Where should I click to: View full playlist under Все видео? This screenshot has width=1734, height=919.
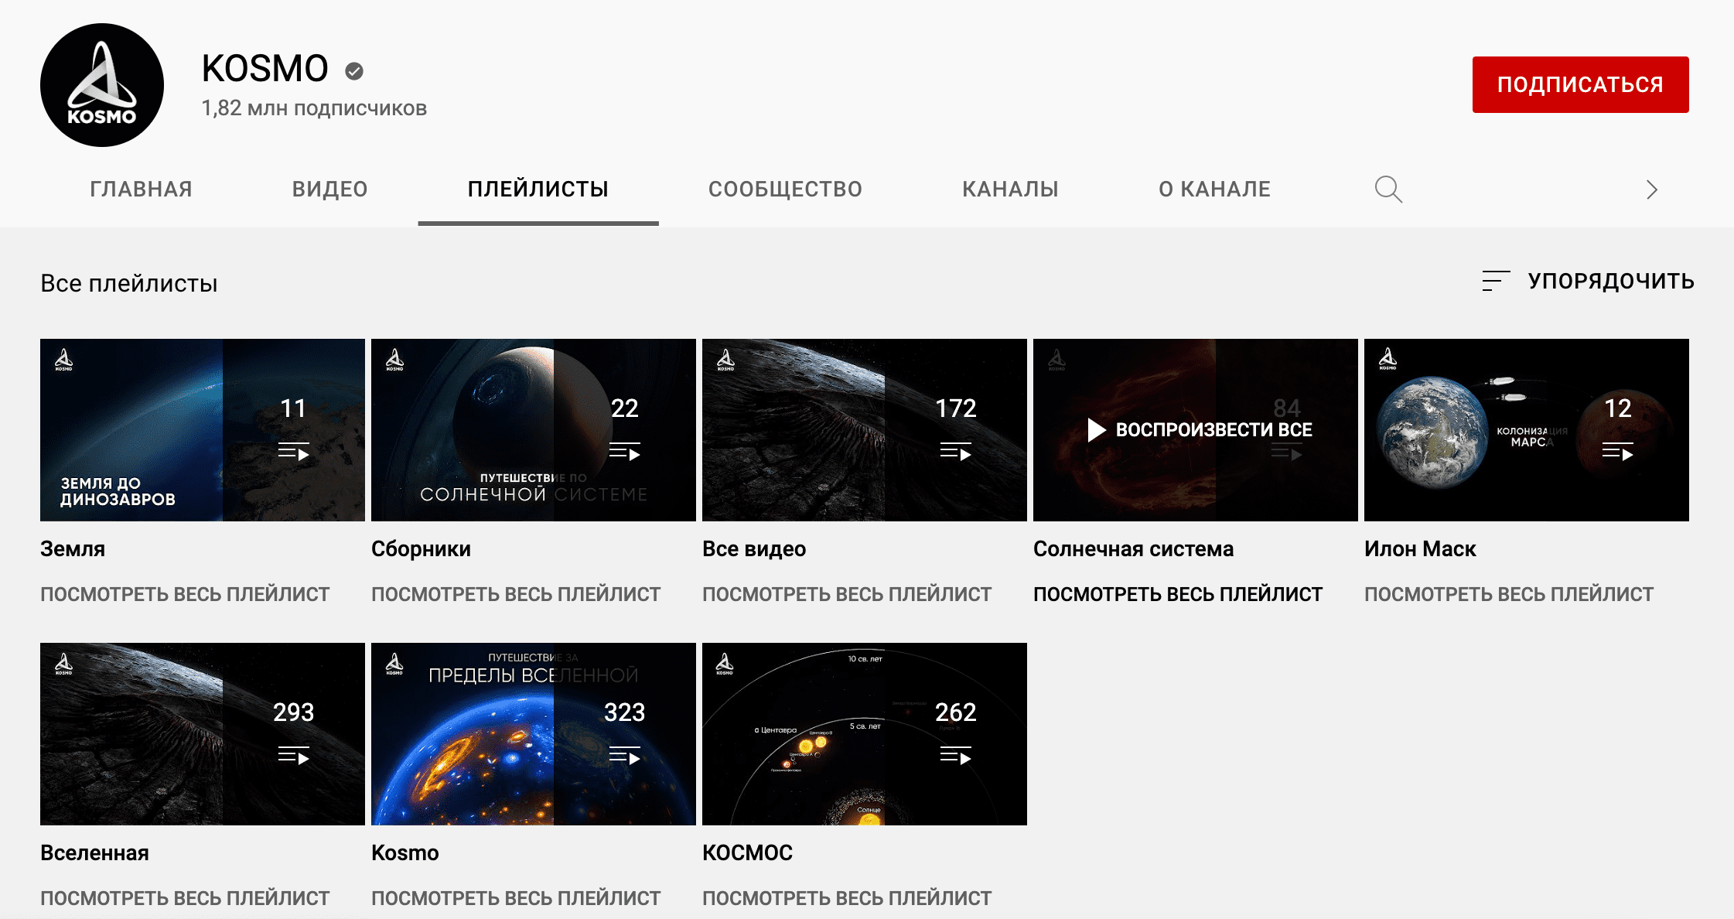click(x=847, y=594)
